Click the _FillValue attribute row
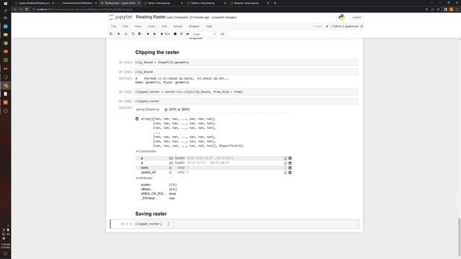Screen dimensions: 461x259 tap(158, 199)
